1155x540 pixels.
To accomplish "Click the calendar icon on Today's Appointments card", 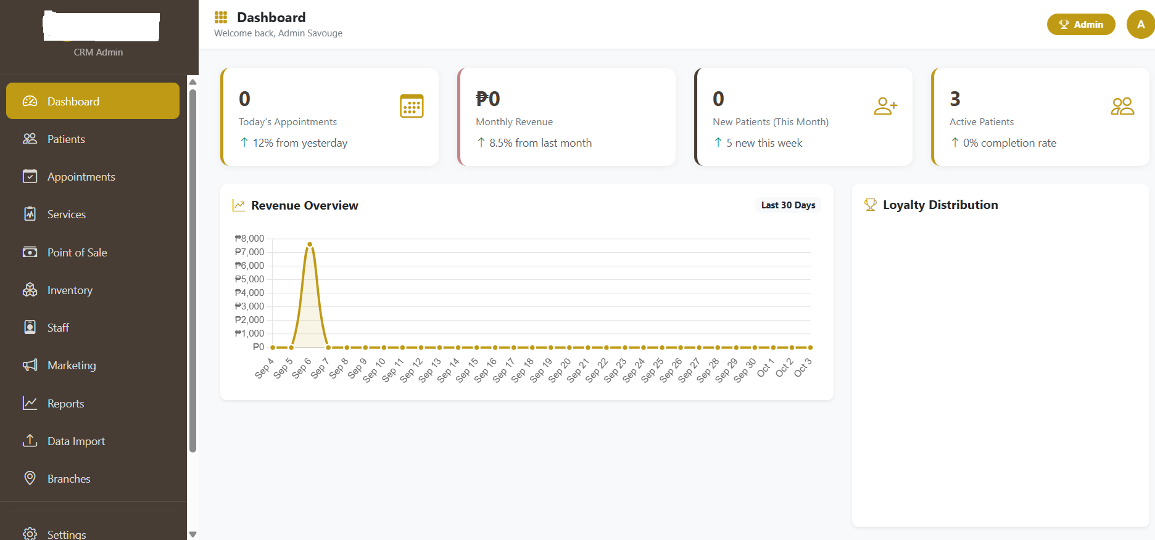I will (x=412, y=106).
